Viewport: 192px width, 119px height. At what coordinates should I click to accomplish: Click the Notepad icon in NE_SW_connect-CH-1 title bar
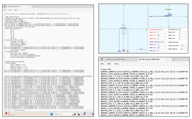pyautogui.click(x=5, y=6)
